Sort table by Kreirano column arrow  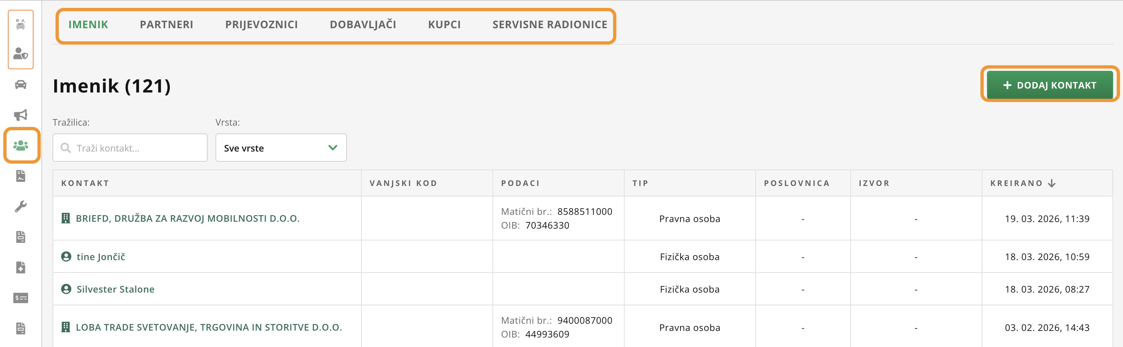click(1051, 183)
